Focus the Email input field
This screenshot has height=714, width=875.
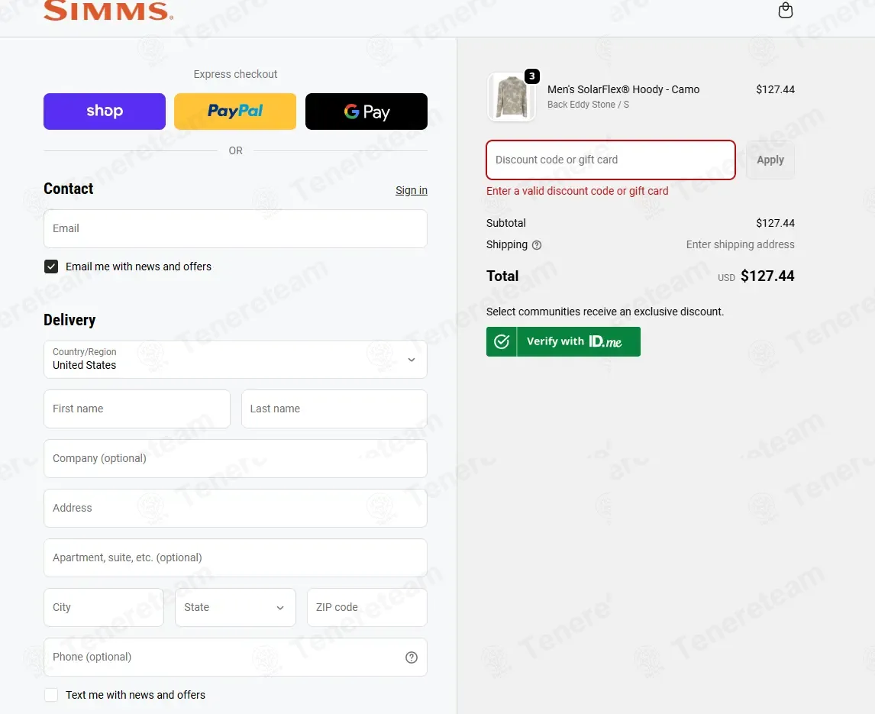coord(235,229)
